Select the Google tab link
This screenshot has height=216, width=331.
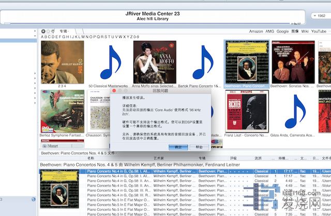(282, 32)
